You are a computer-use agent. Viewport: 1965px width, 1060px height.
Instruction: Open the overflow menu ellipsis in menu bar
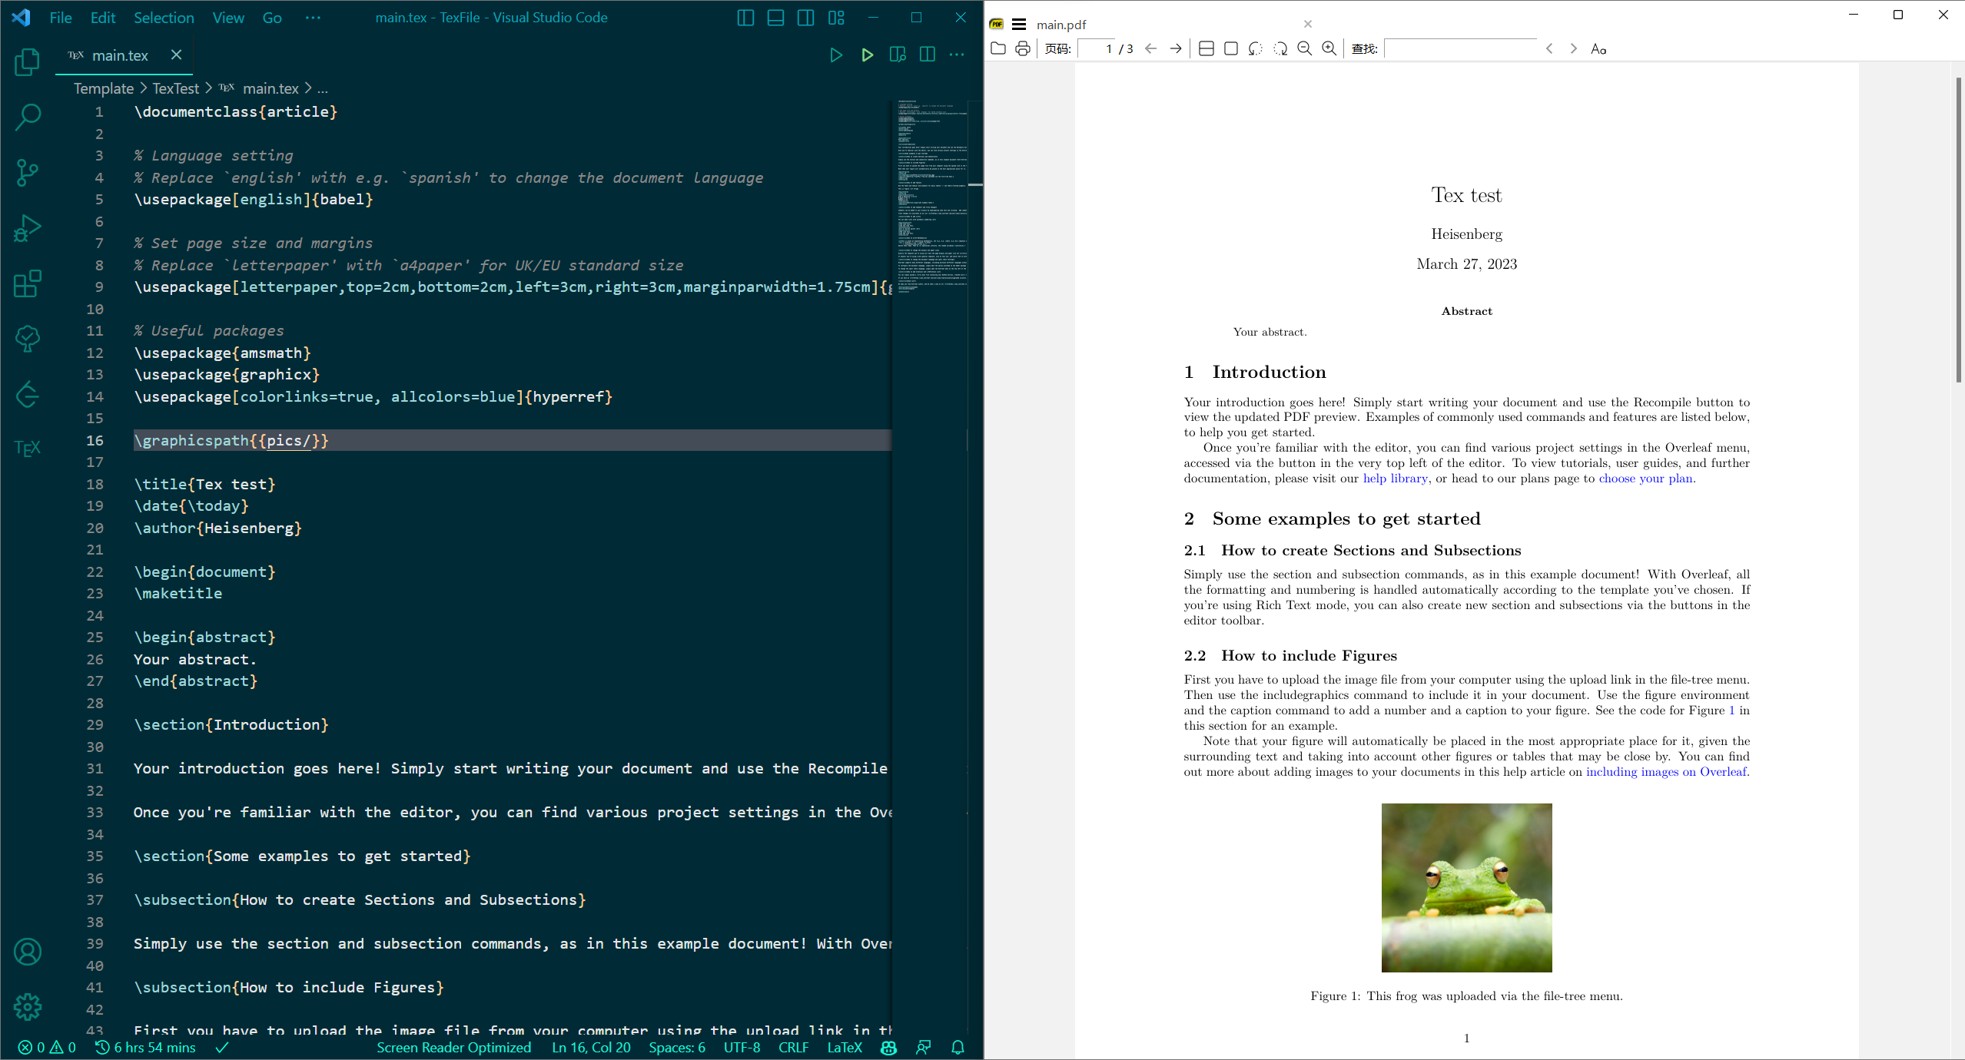pos(313,18)
